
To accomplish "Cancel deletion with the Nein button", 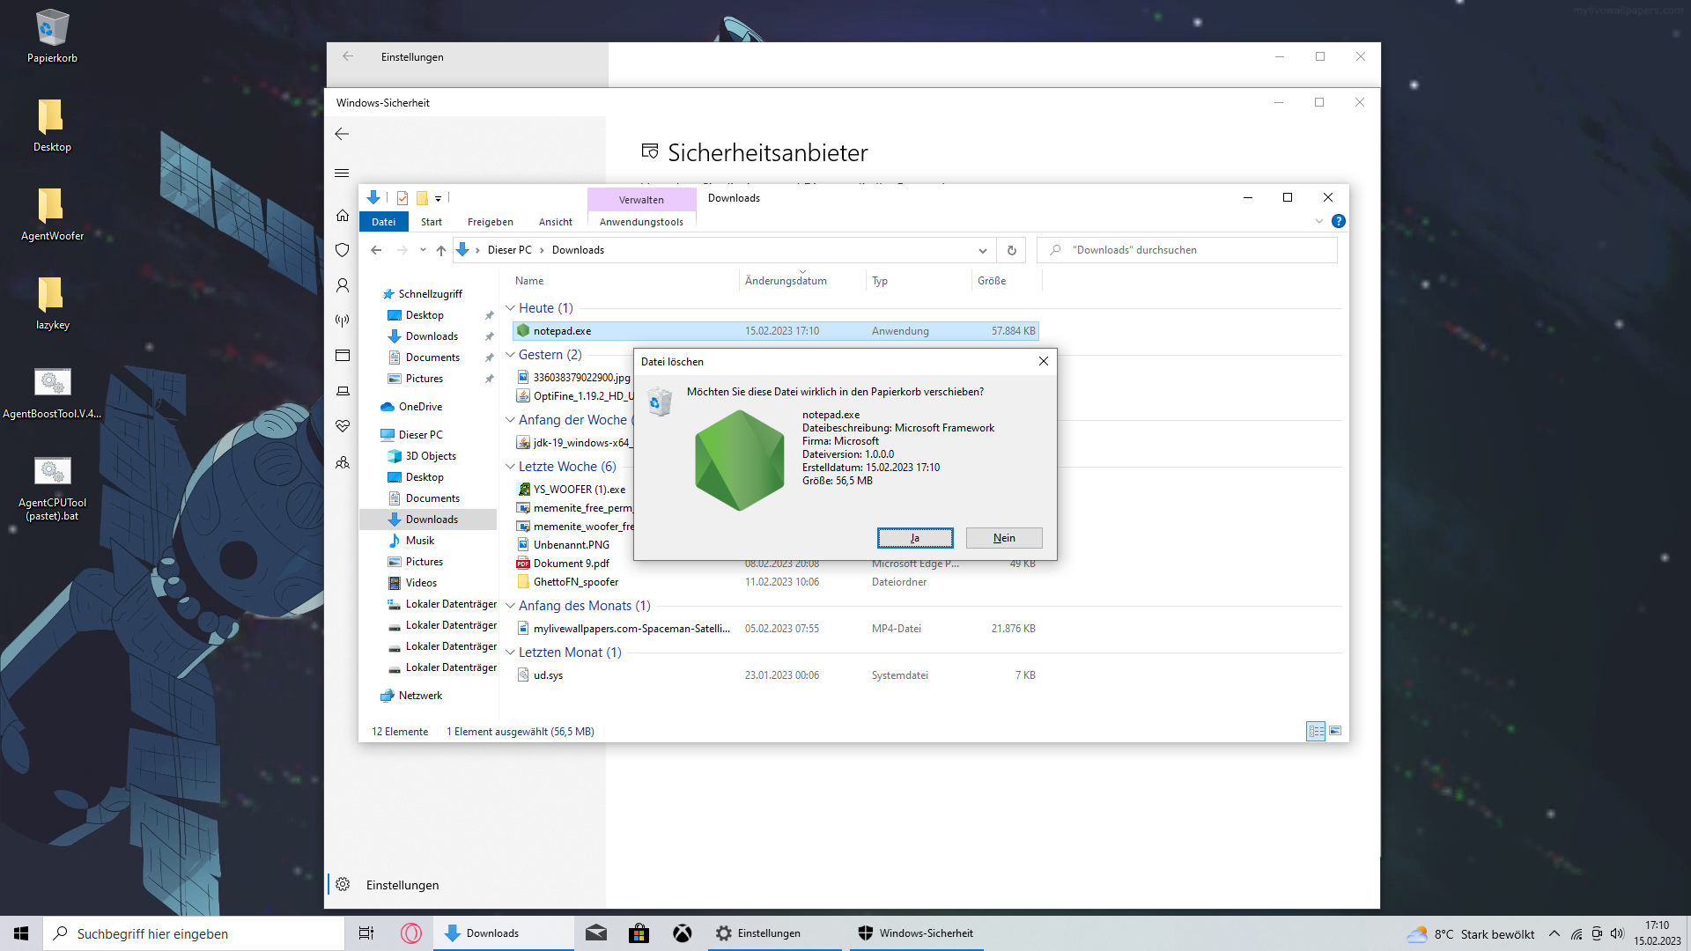I will coord(1004,538).
